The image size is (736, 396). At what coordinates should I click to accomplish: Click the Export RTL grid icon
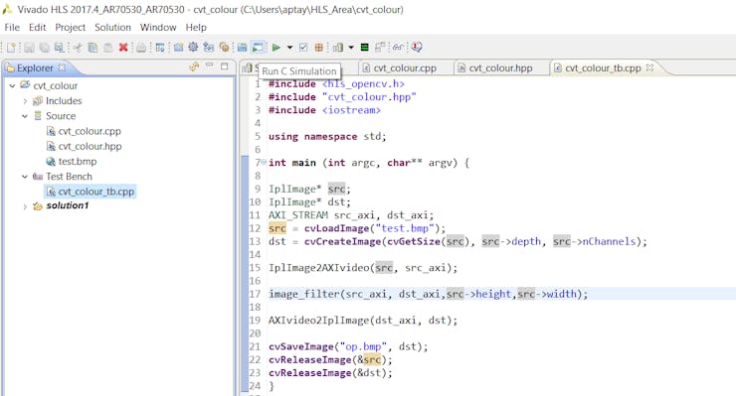(x=318, y=48)
